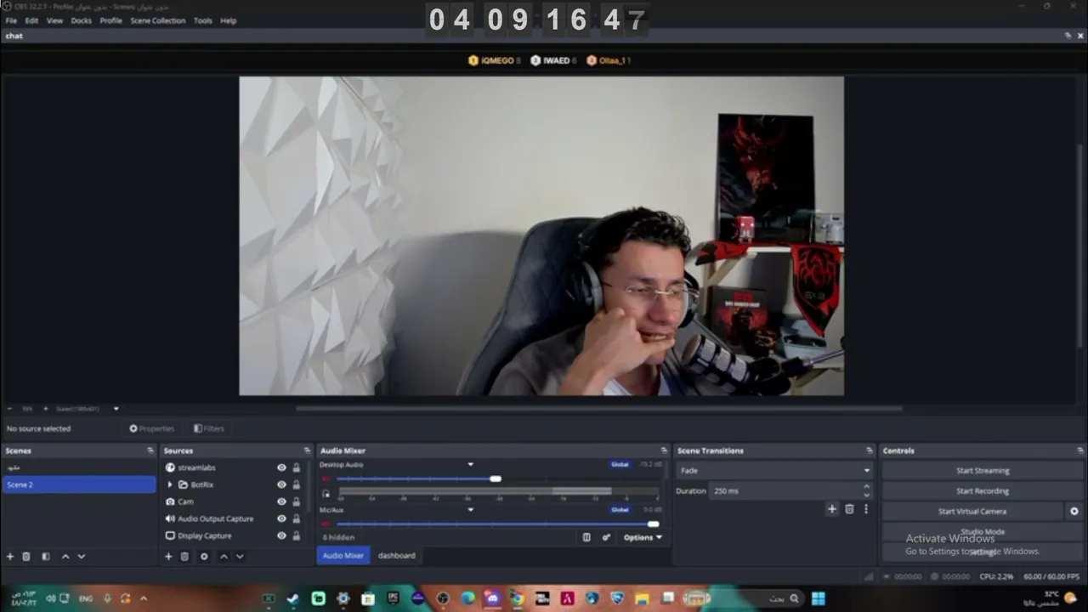Image resolution: width=1088 pixels, height=612 pixels.
Task: Open Desktop Audio dropdown arrow
Action: 470,464
